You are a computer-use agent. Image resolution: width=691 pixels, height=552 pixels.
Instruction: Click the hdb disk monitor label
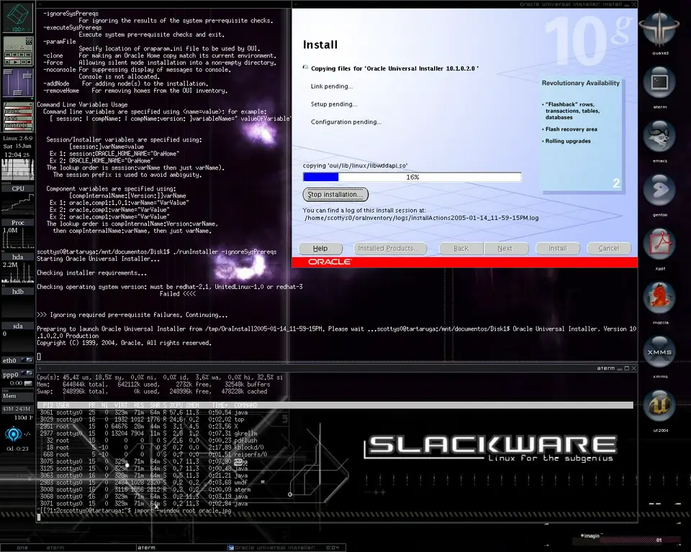(x=18, y=291)
